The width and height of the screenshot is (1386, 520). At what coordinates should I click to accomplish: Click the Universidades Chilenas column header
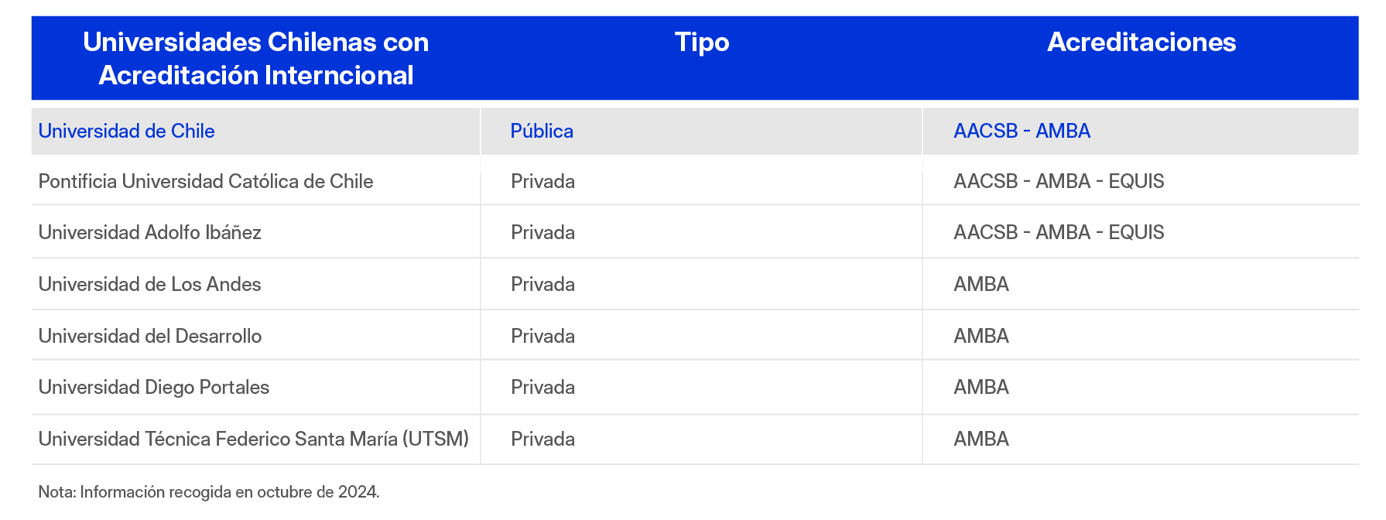coord(255,59)
